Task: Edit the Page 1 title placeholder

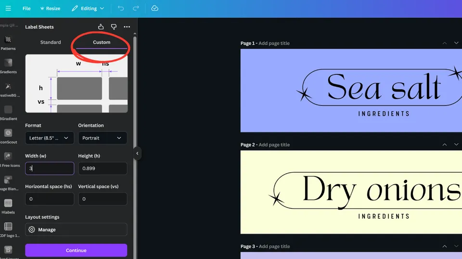Action: pos(274,43)
